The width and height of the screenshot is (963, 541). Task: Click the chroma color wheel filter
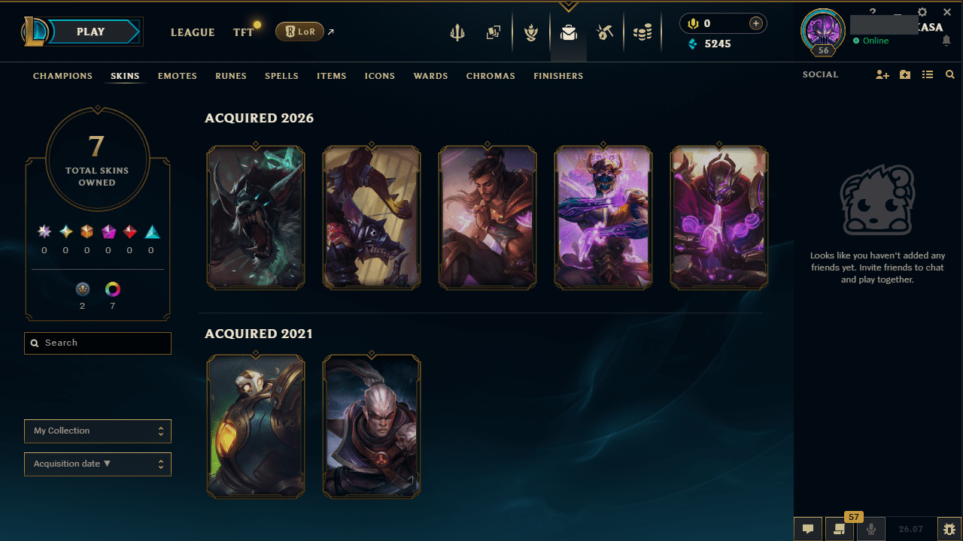point(113,289)
